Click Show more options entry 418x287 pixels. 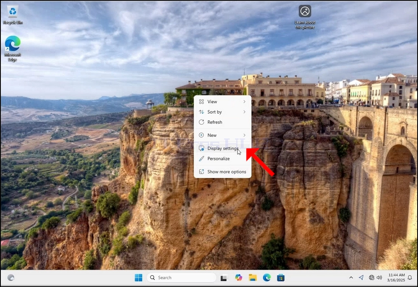[222, 172]
